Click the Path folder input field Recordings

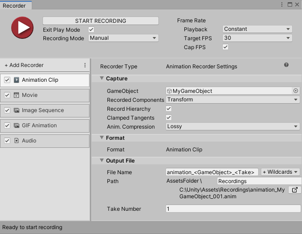[259, 181]
